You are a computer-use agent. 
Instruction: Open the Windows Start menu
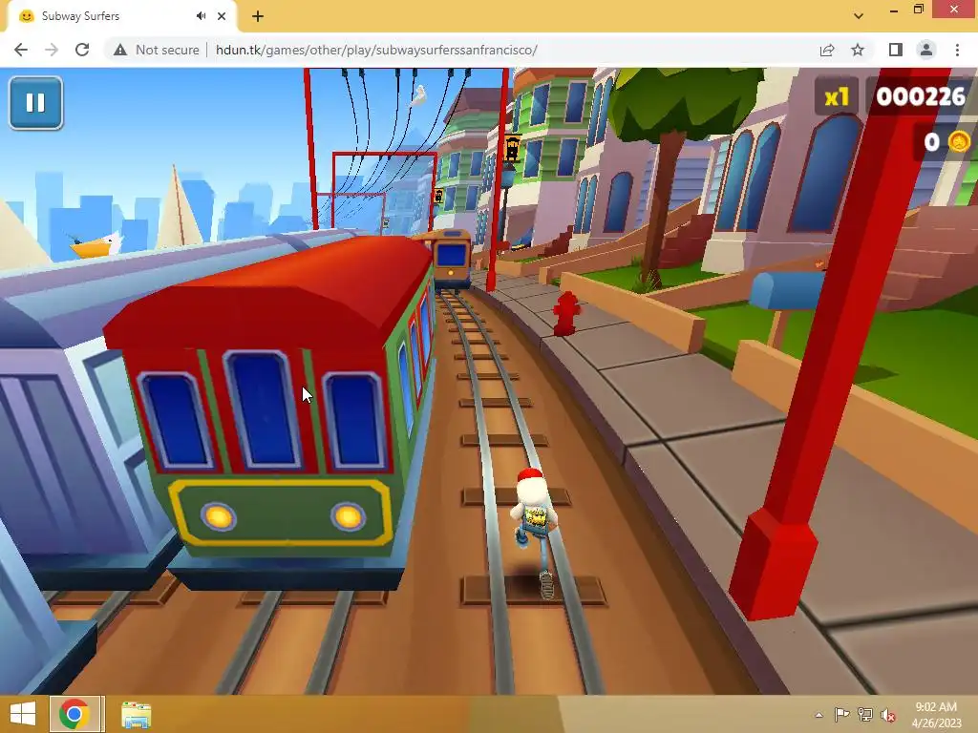(x=23, y=714)
